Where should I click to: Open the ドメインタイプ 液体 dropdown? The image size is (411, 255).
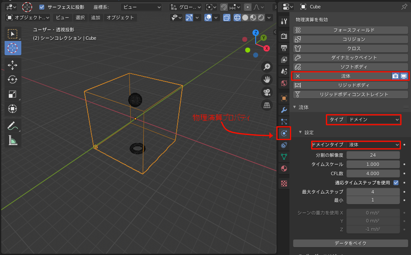coord(373,145)
